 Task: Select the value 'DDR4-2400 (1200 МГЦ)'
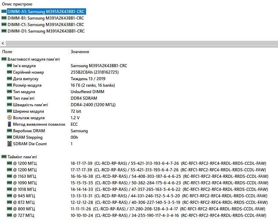pos(93,105)
